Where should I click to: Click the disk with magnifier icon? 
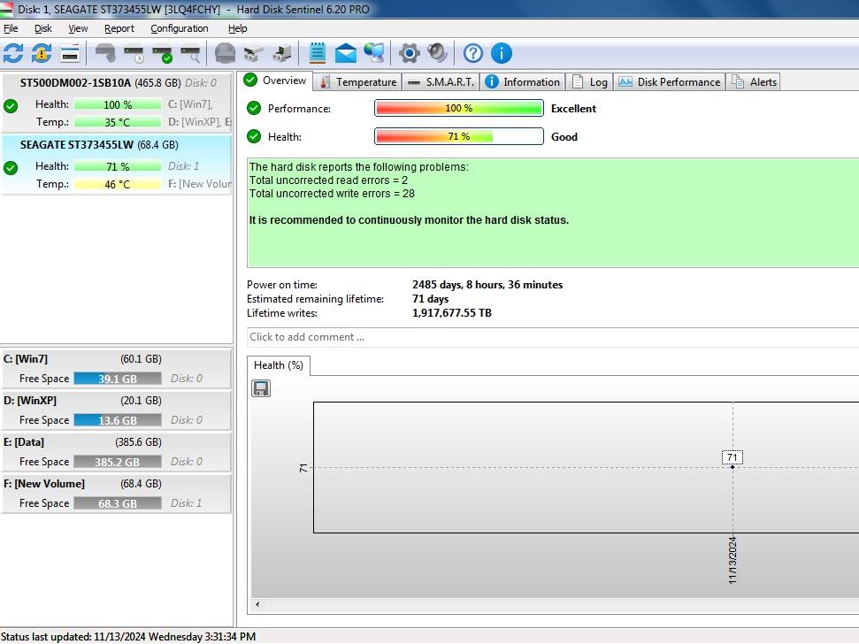point(190,54)
